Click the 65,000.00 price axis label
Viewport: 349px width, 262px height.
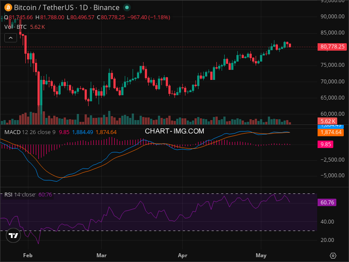click(x=332, y=98)
